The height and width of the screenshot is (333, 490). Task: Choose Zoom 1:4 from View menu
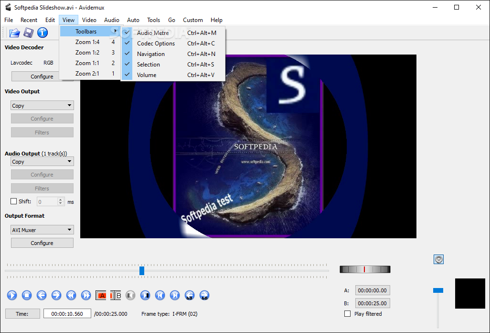pyautogui.click(x=90, y=42)
